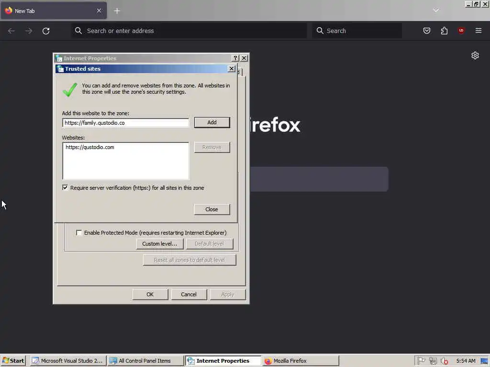Image resolution: width=490 pixels, height=367 pixels.
Task: Open the Action Center flag icon
Action: (421, 361)
